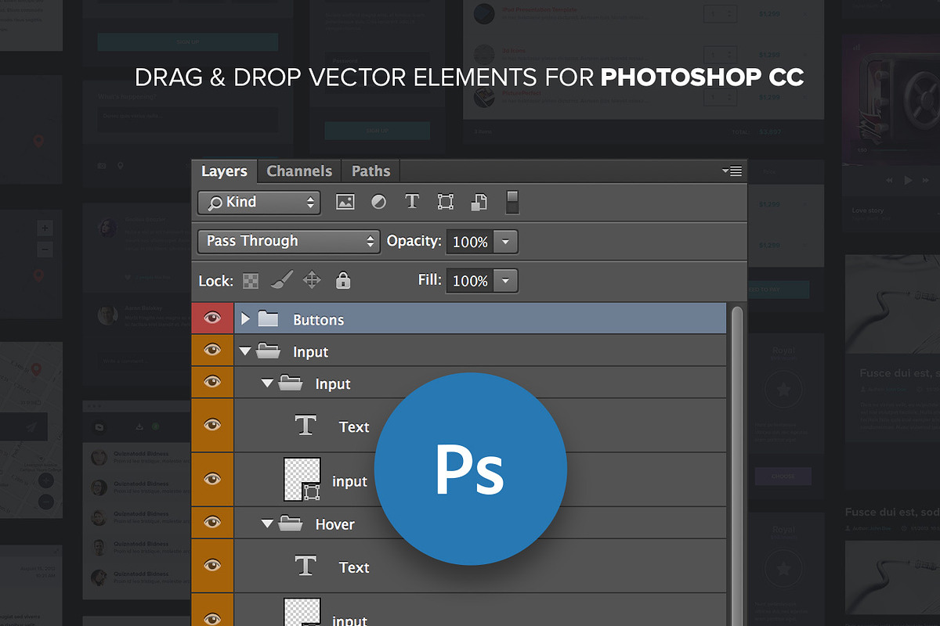Filter for adjustment layers icon
The width and height of the screenshot is (940, 626).
(378, 202)
